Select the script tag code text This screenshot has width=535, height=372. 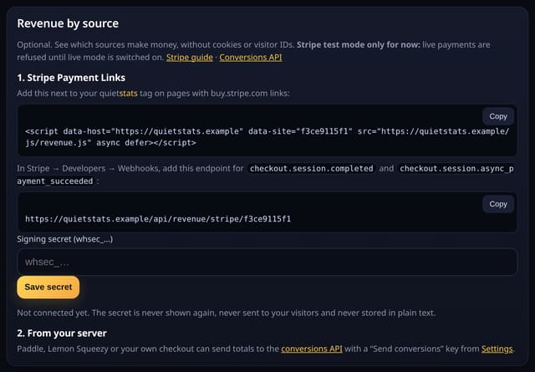[x=267, y=137]
